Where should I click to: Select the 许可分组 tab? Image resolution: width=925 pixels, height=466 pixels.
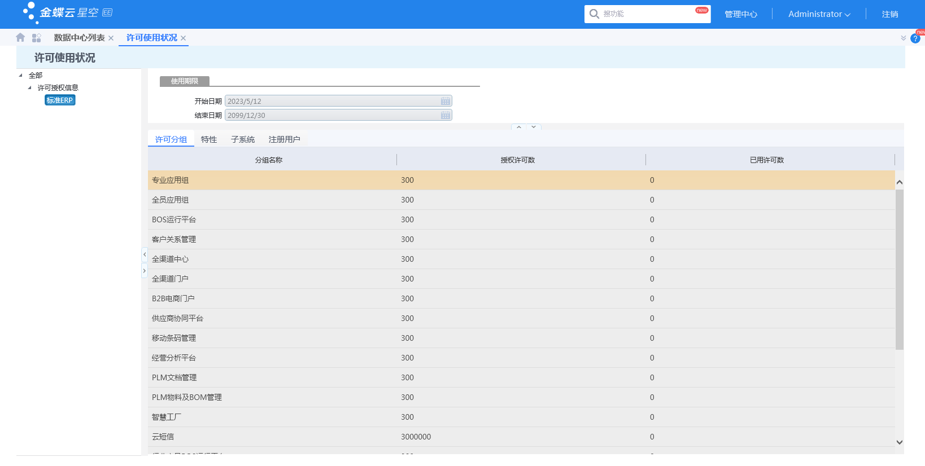pos(171,139)
